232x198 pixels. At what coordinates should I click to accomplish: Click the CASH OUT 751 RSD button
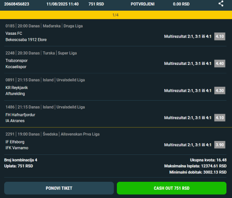coord(172,188)
